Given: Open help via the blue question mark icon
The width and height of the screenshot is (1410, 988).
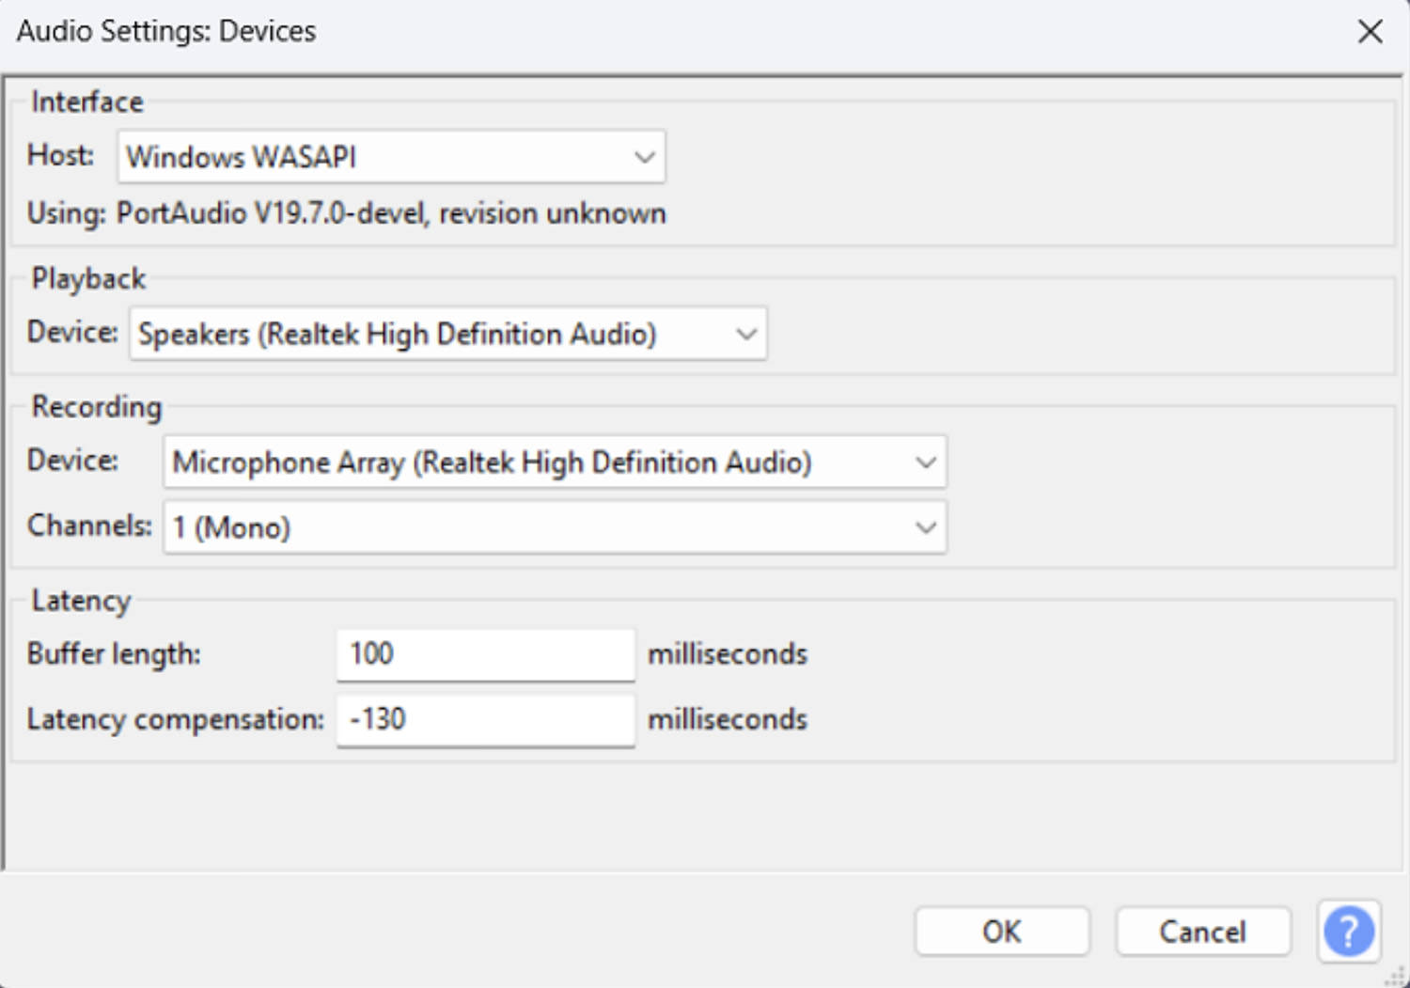Looking at the screenshot, I should tap(1349, 932).
